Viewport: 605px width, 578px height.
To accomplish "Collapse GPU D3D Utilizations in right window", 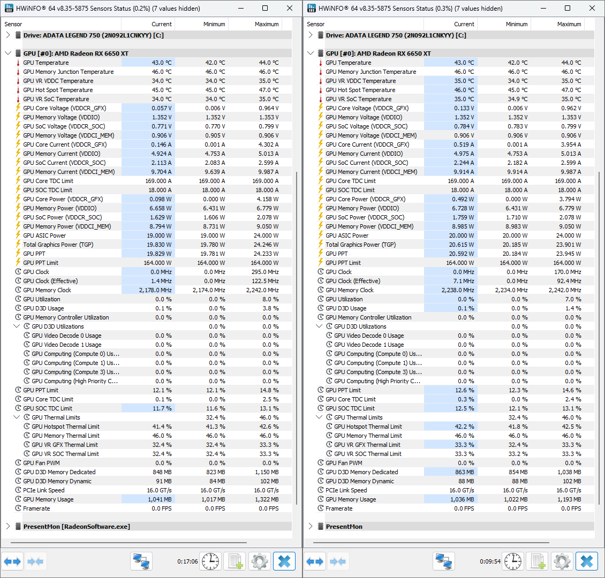I will (319, 326).
